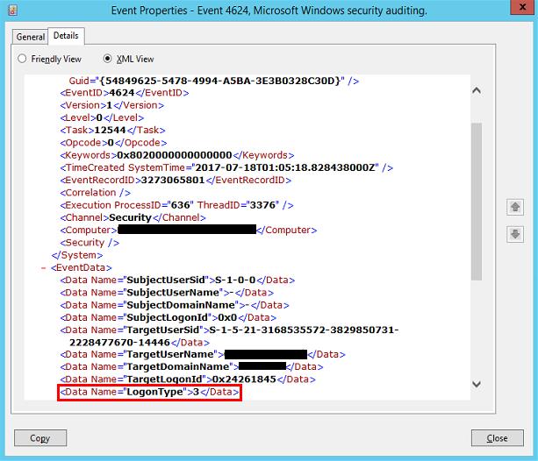The image size is (538, 461).
Task: Click the SubjectUserName data line
Action: tap(167, 293)
